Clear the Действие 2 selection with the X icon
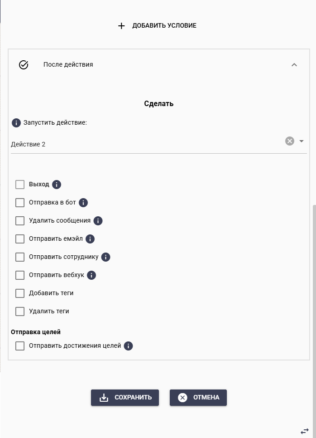Image resolution: width=316 pixels, height=438 pixels. click(290, 141)
